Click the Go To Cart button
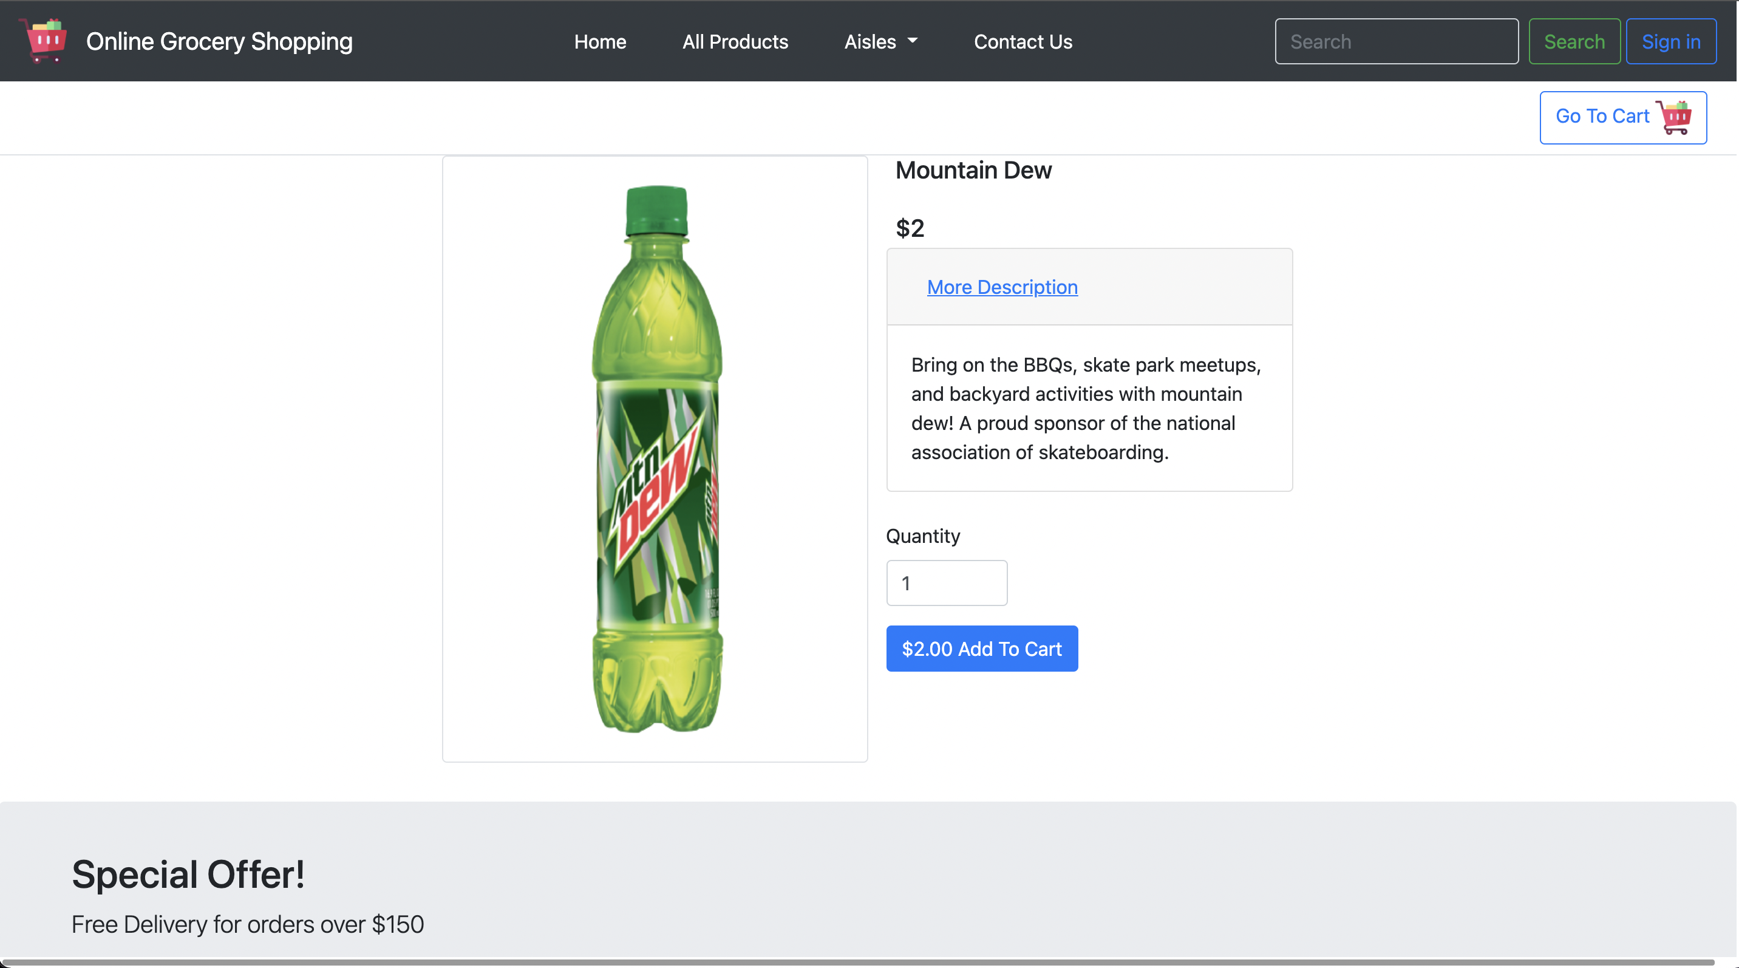 (1622, 117)
